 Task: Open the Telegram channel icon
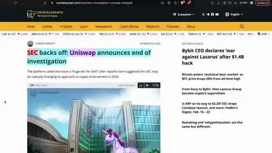(x=208, y=14)
